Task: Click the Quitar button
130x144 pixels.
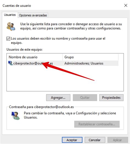Action: point(85,98)
